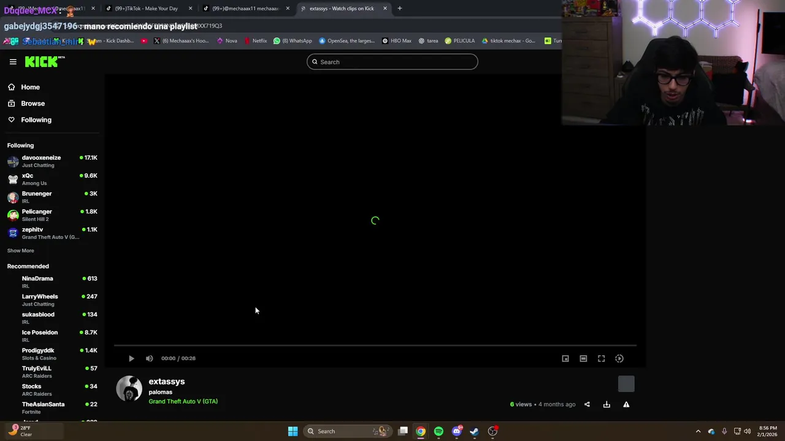Open Prodigyddk recommended channel
The image size is (785, 441).
[52, 353]
